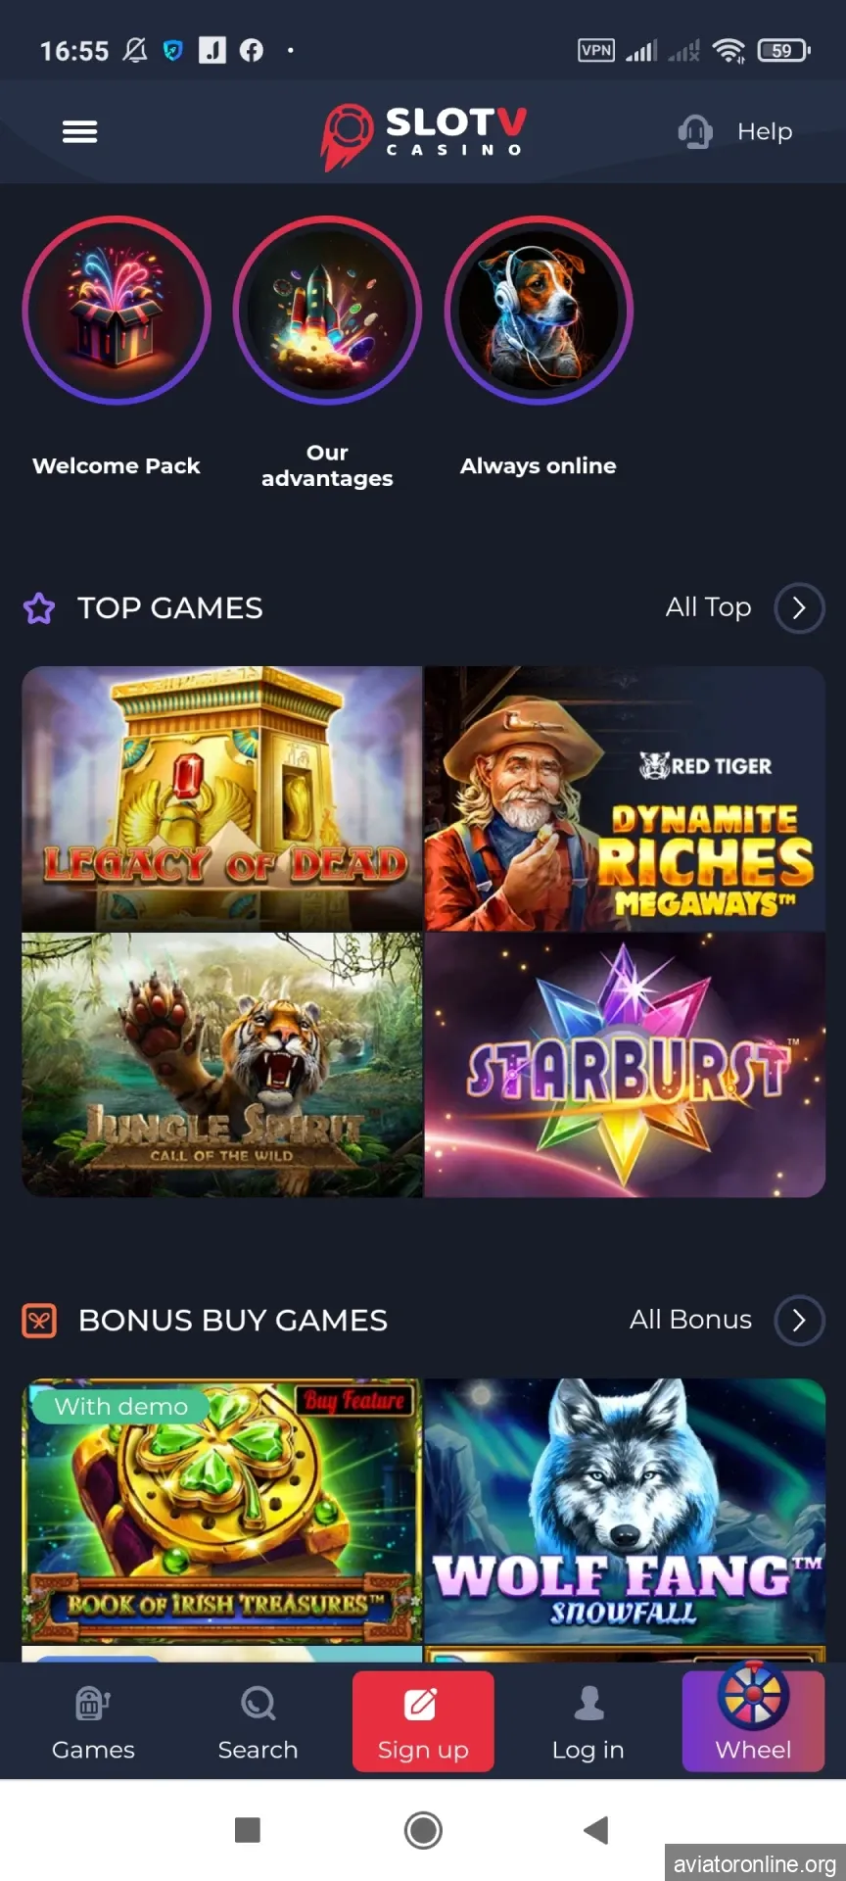The width and height of the screenshot is (846, 1881).
Task: Click the red Sign up button
Action: click(x=423, y=1722)
